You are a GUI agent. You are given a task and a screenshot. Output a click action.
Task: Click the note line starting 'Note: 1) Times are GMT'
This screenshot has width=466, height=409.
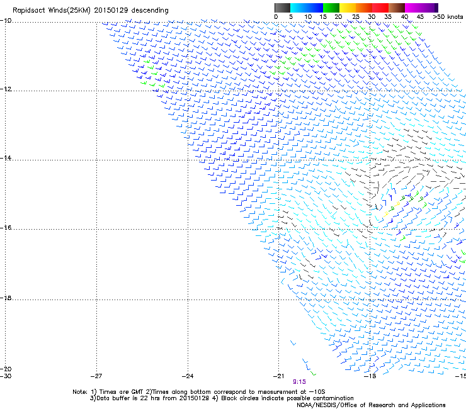coord(198,392)
